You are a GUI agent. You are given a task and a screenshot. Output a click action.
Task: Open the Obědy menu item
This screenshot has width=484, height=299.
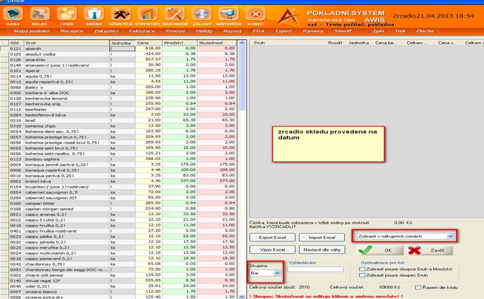(204, 31)
